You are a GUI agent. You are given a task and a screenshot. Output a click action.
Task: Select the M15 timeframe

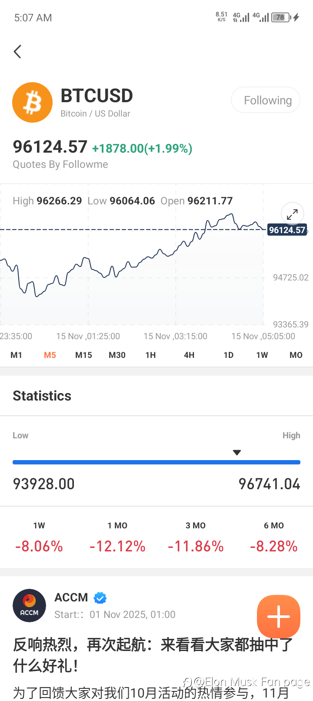point(83,355)
